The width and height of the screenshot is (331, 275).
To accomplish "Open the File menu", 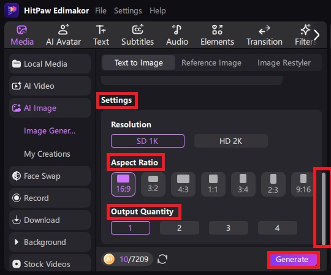I will pos(101,10).
